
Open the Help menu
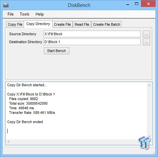(x=39, y=14)
